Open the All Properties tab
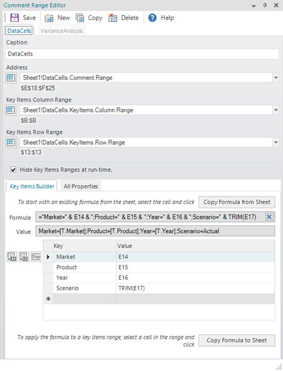Image resolution: width=283 pixels, height=371 pixels. click(x=81, y=186)
